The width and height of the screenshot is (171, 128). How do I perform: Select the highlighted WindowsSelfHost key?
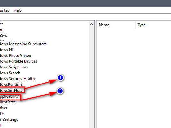[x=11, y=90]
